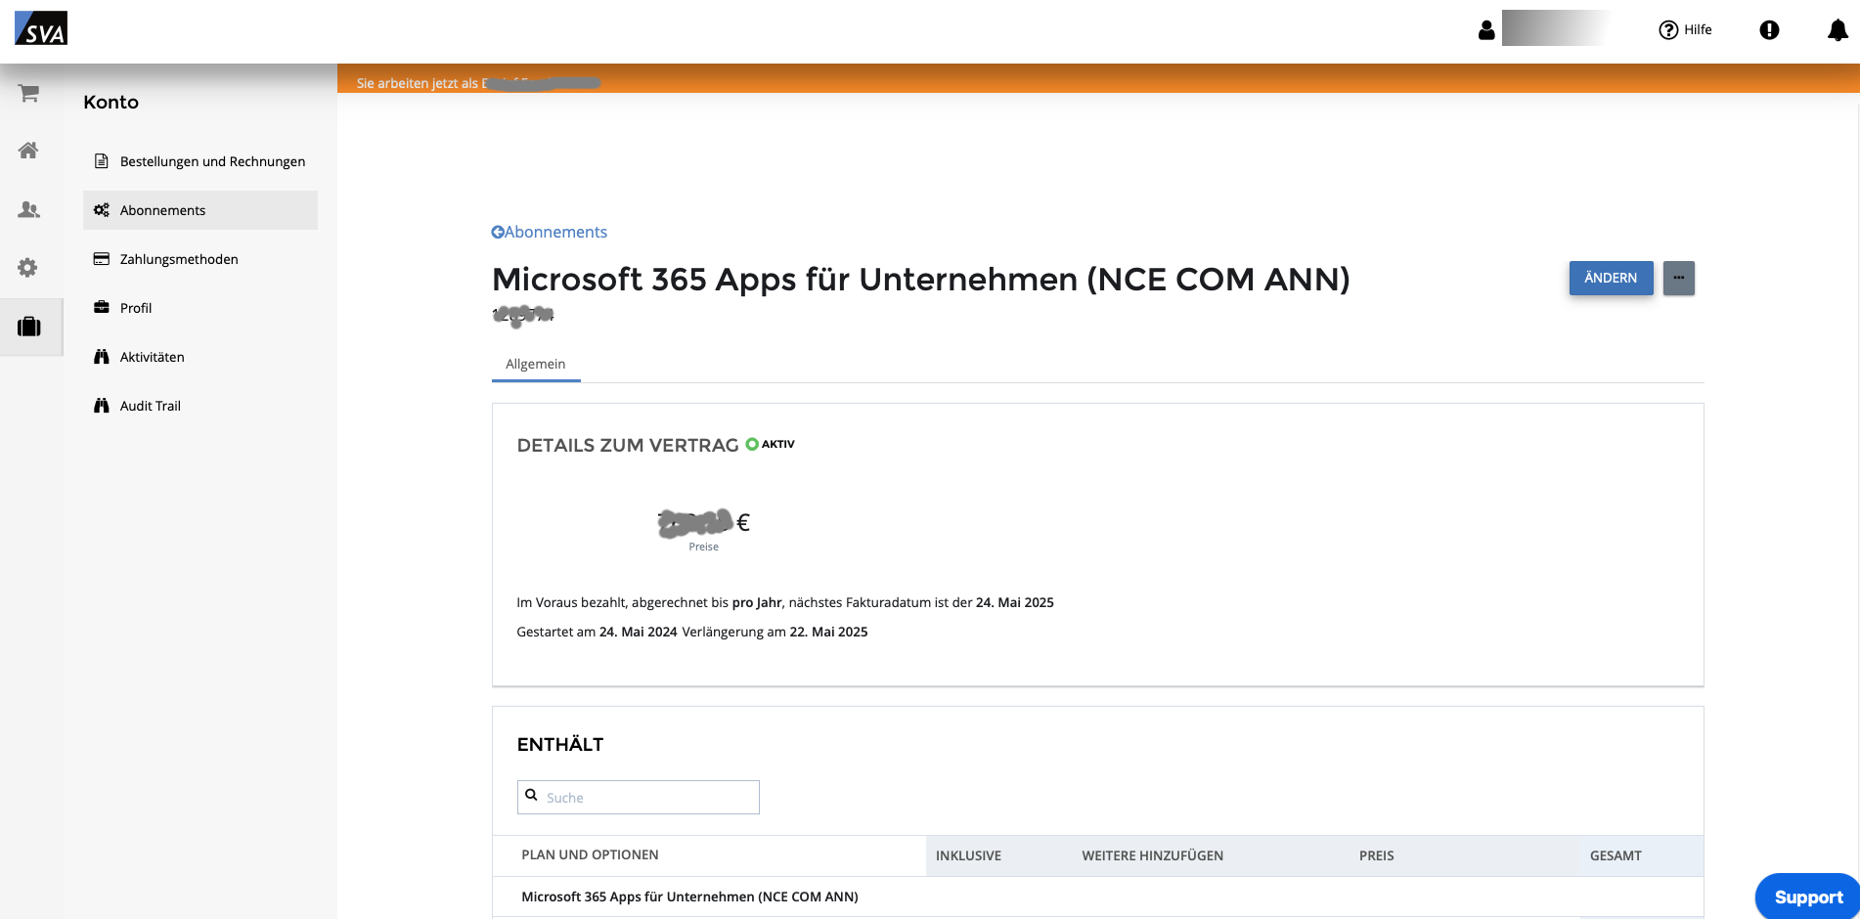
Task: Open the Audit Trail entry
Action: pos(150,406)
